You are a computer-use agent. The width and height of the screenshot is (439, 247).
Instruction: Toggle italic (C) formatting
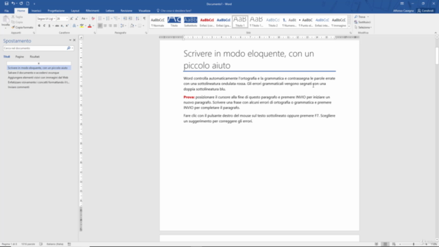(x=44, y=26)
